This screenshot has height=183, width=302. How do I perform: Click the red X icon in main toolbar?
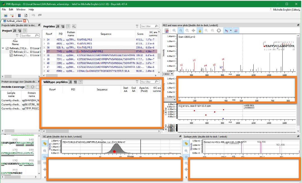point(12,15)
